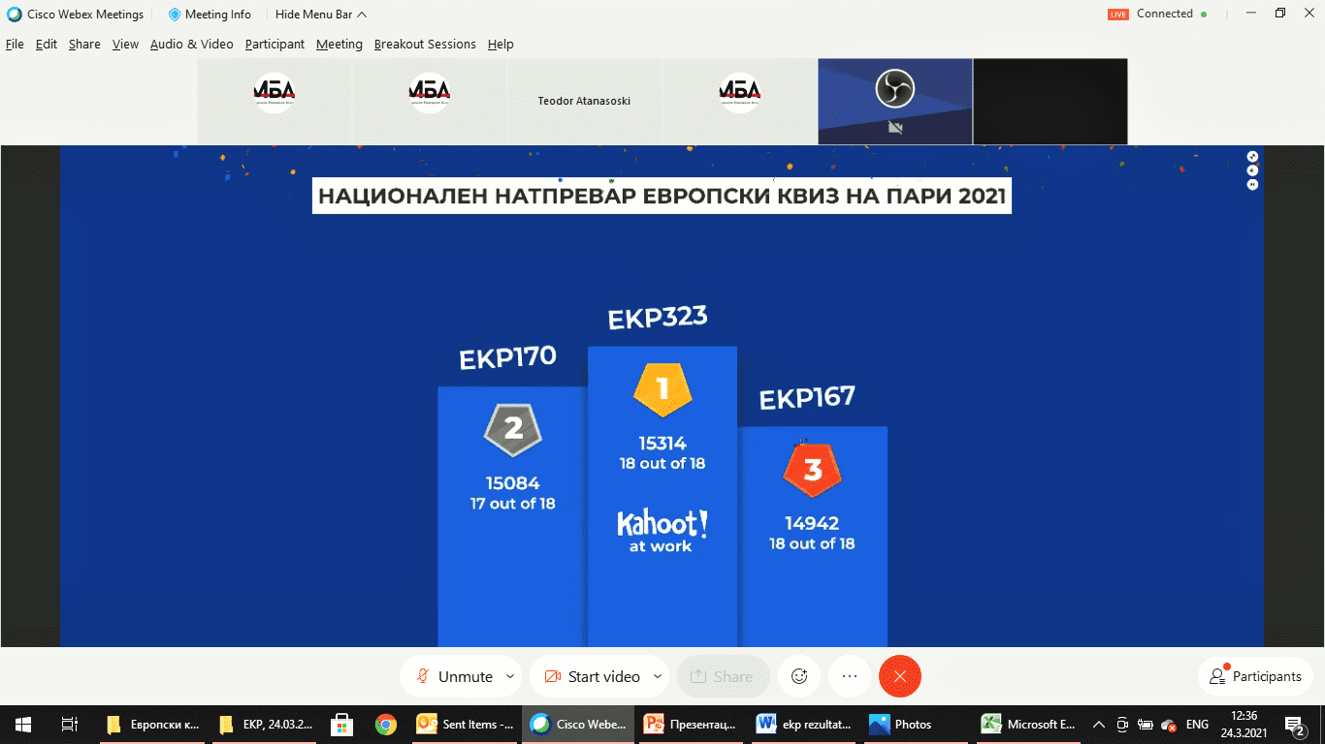Unmute the microphone
The image size is (1325, 744).
452,676
